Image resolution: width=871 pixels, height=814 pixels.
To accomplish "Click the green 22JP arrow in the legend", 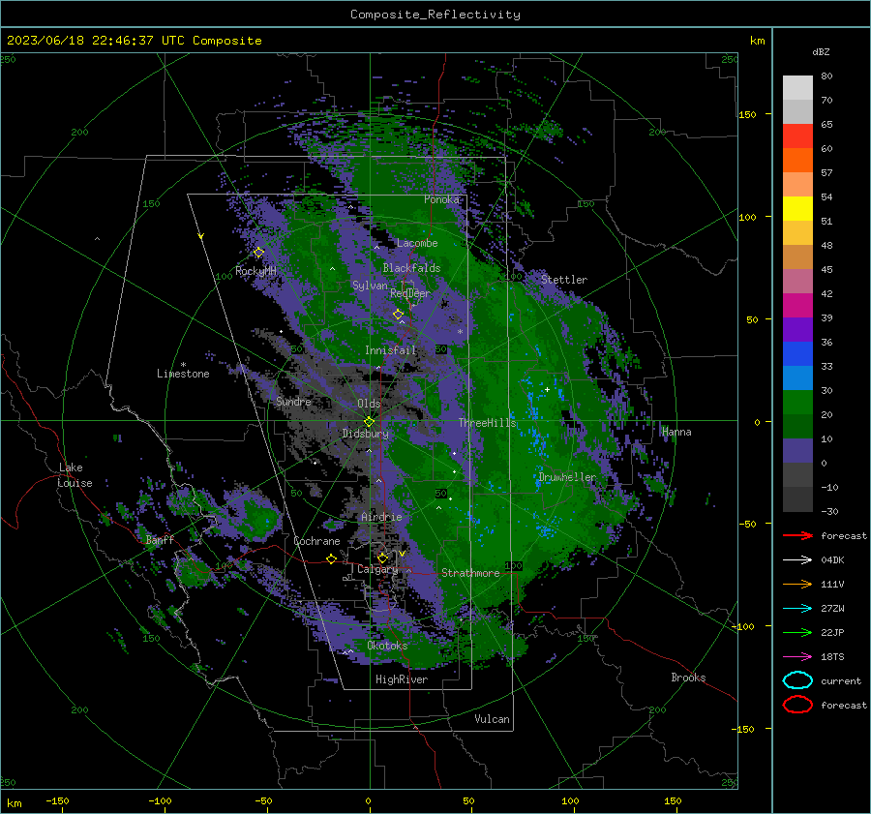I will 797,632.
